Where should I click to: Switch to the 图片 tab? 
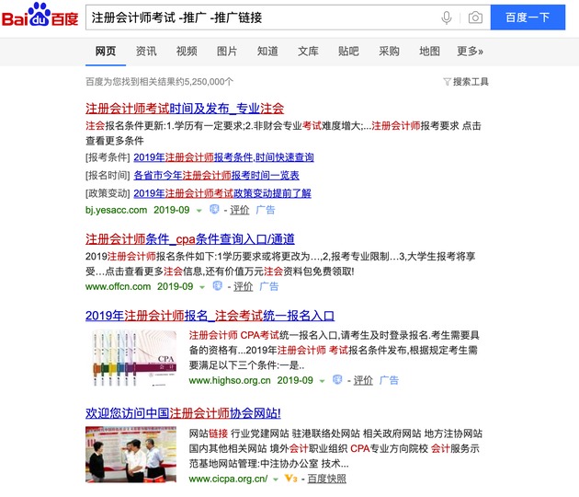click(x=227, y=51)
